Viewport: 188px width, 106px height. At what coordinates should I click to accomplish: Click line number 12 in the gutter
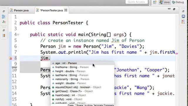pos(14,82)
